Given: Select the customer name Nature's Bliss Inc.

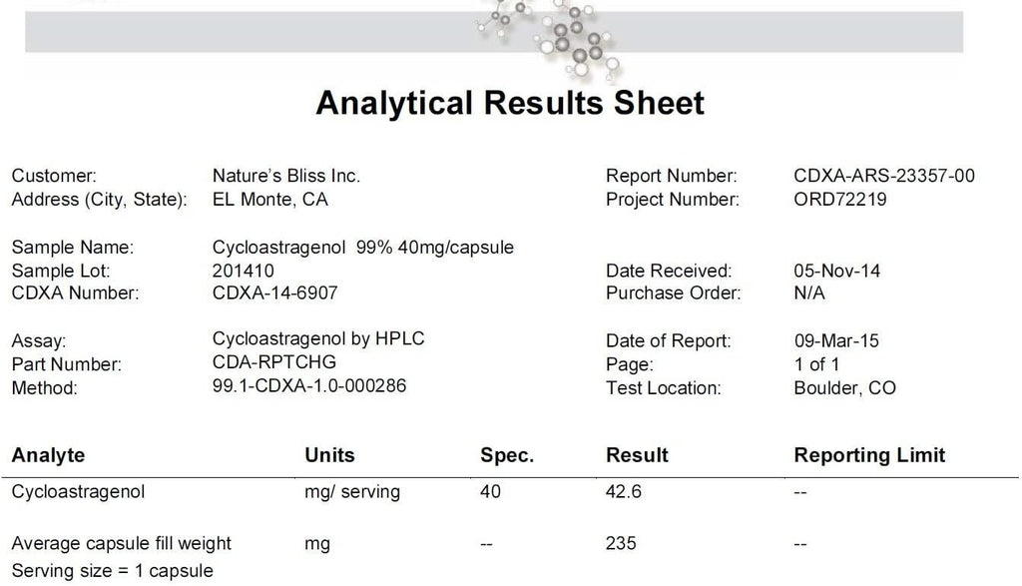Looking at the screenshot, I should (286, 176).
